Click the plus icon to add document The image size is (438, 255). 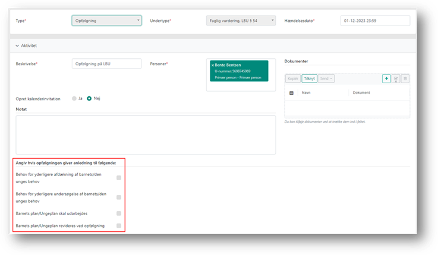tap(386, 78)
